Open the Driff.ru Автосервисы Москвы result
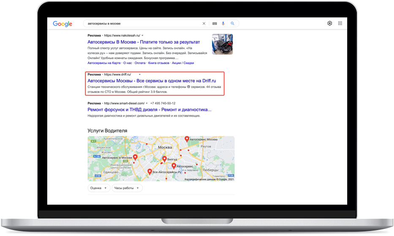 click(152, 80)
